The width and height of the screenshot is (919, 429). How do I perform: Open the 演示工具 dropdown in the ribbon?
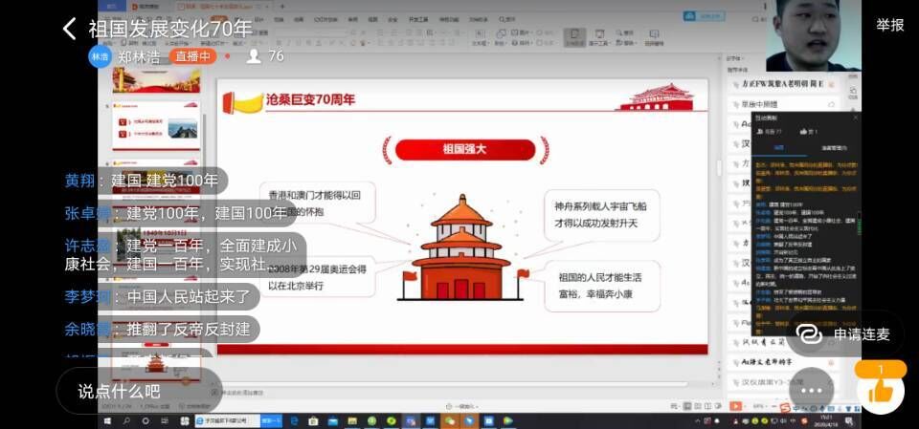[601, 42]
